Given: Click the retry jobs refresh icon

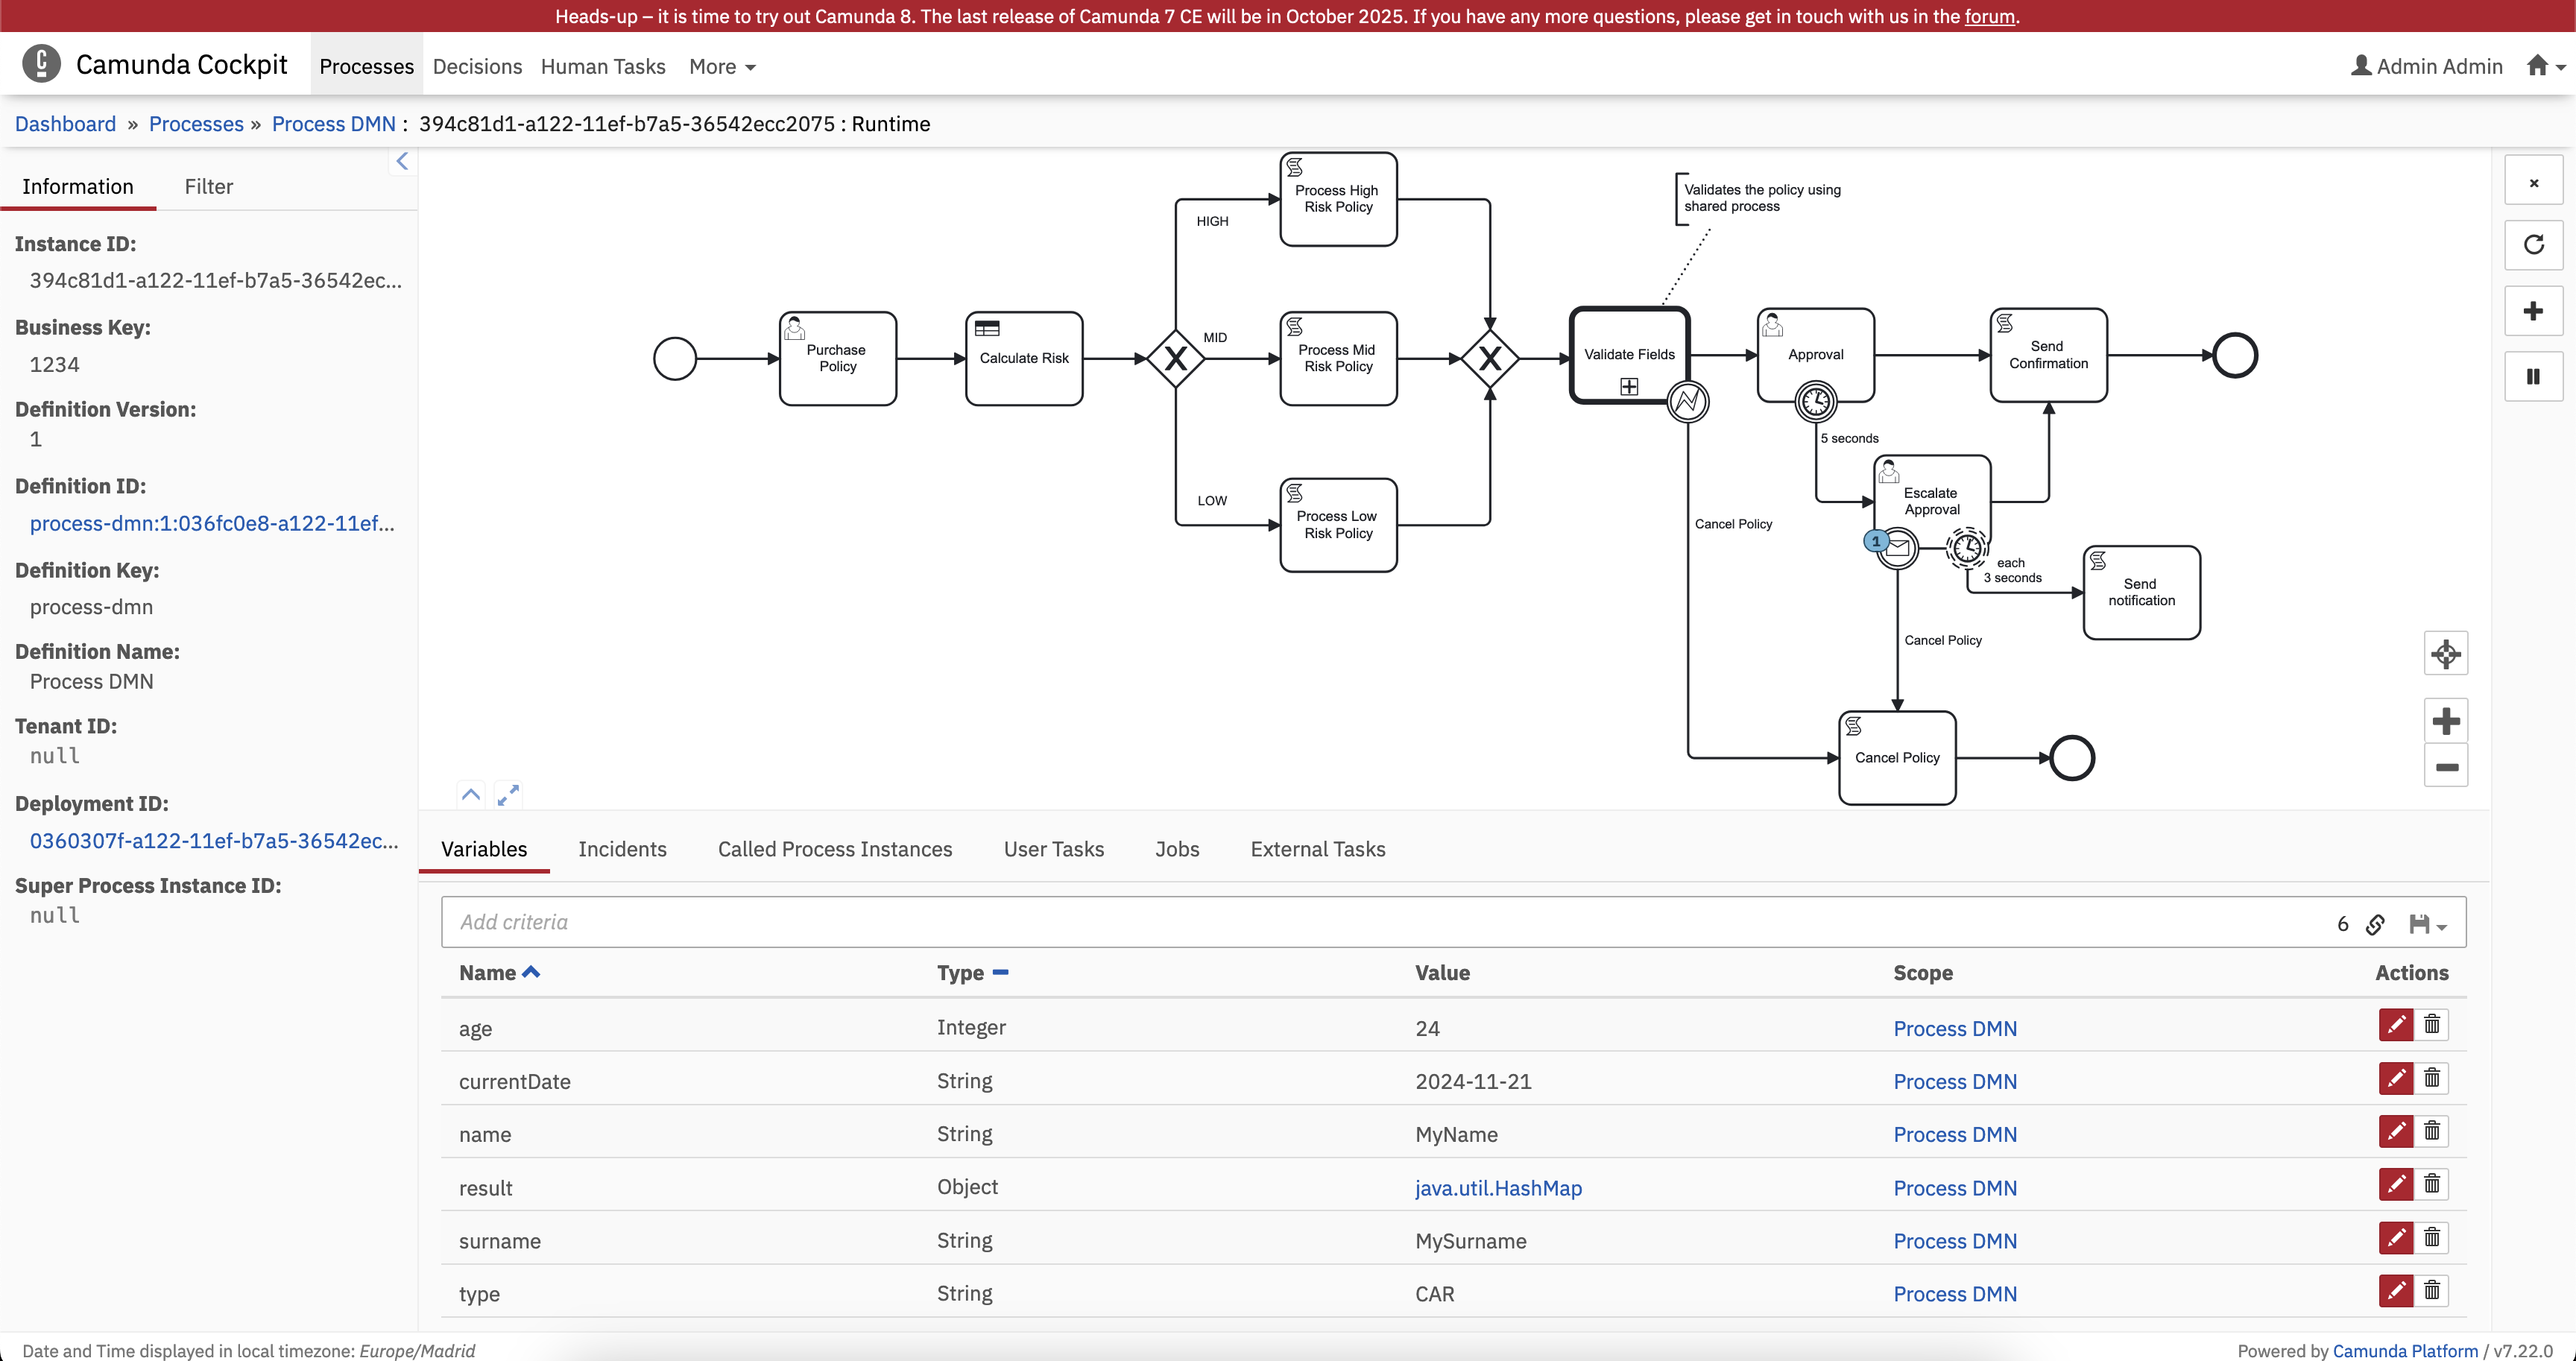Looking at the screenshot, I should [2533, 245].
